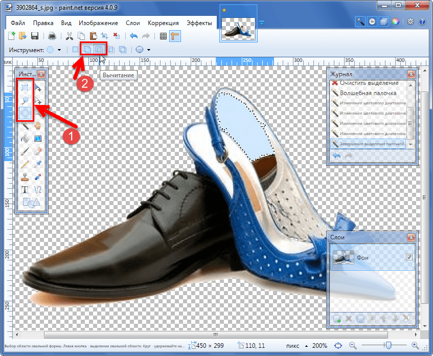The height and width of the screenshot is (356, 433).
Task: Open the selection quality dropdown arrow
Action: [x=149, y=50]
